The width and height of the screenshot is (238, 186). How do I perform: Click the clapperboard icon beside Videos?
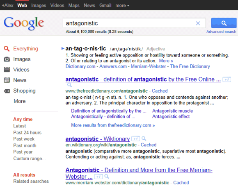(x=7, y=70)
